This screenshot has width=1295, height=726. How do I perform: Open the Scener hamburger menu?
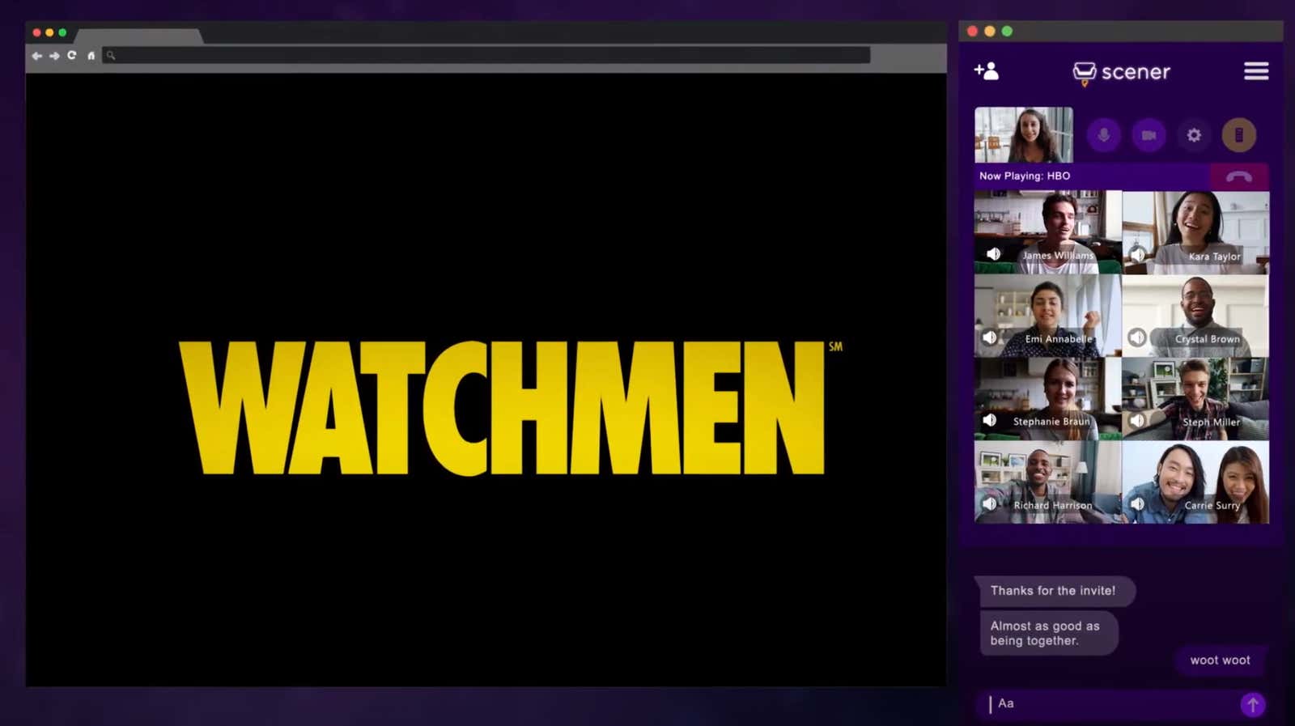point(1256,71)
